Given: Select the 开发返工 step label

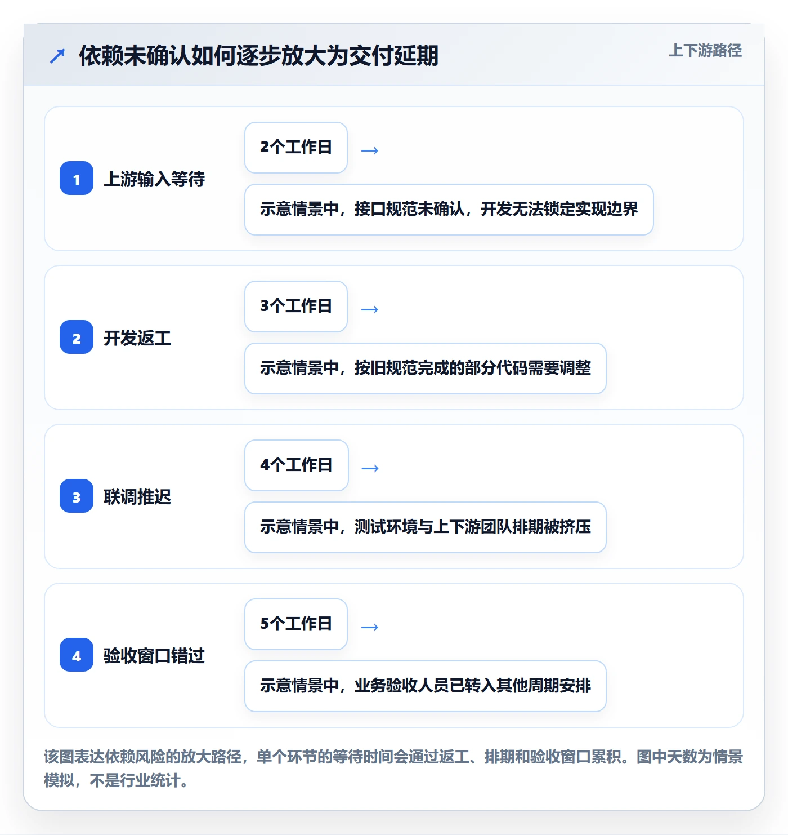Looking at the screenshot, I should 137,338.
